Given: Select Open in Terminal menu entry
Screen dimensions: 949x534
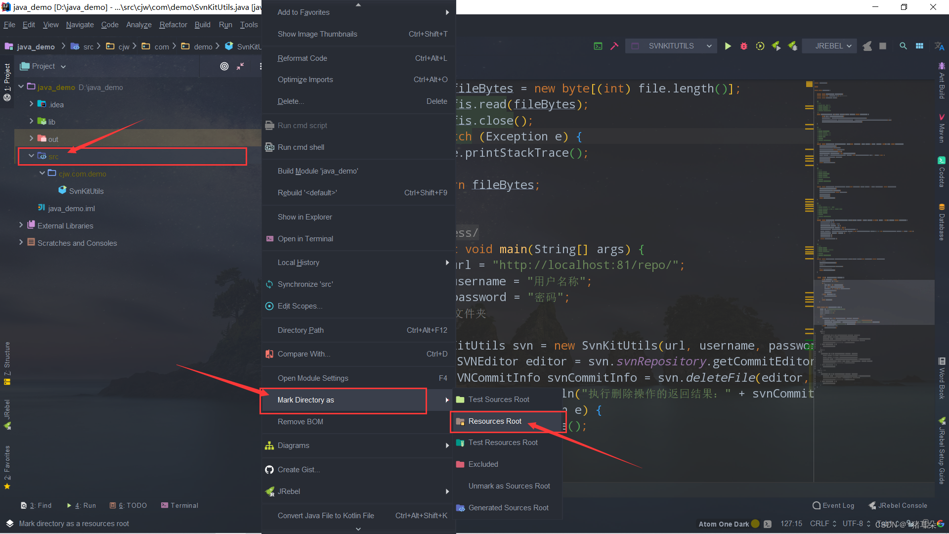Looking at the screenshot, I should pyautogui.click(x=305, y=239).
